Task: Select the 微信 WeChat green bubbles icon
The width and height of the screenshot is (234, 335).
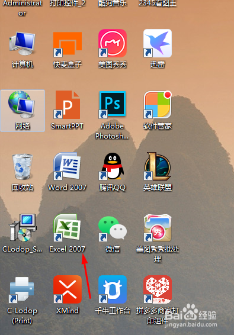Action: click(x=113, y=228)
